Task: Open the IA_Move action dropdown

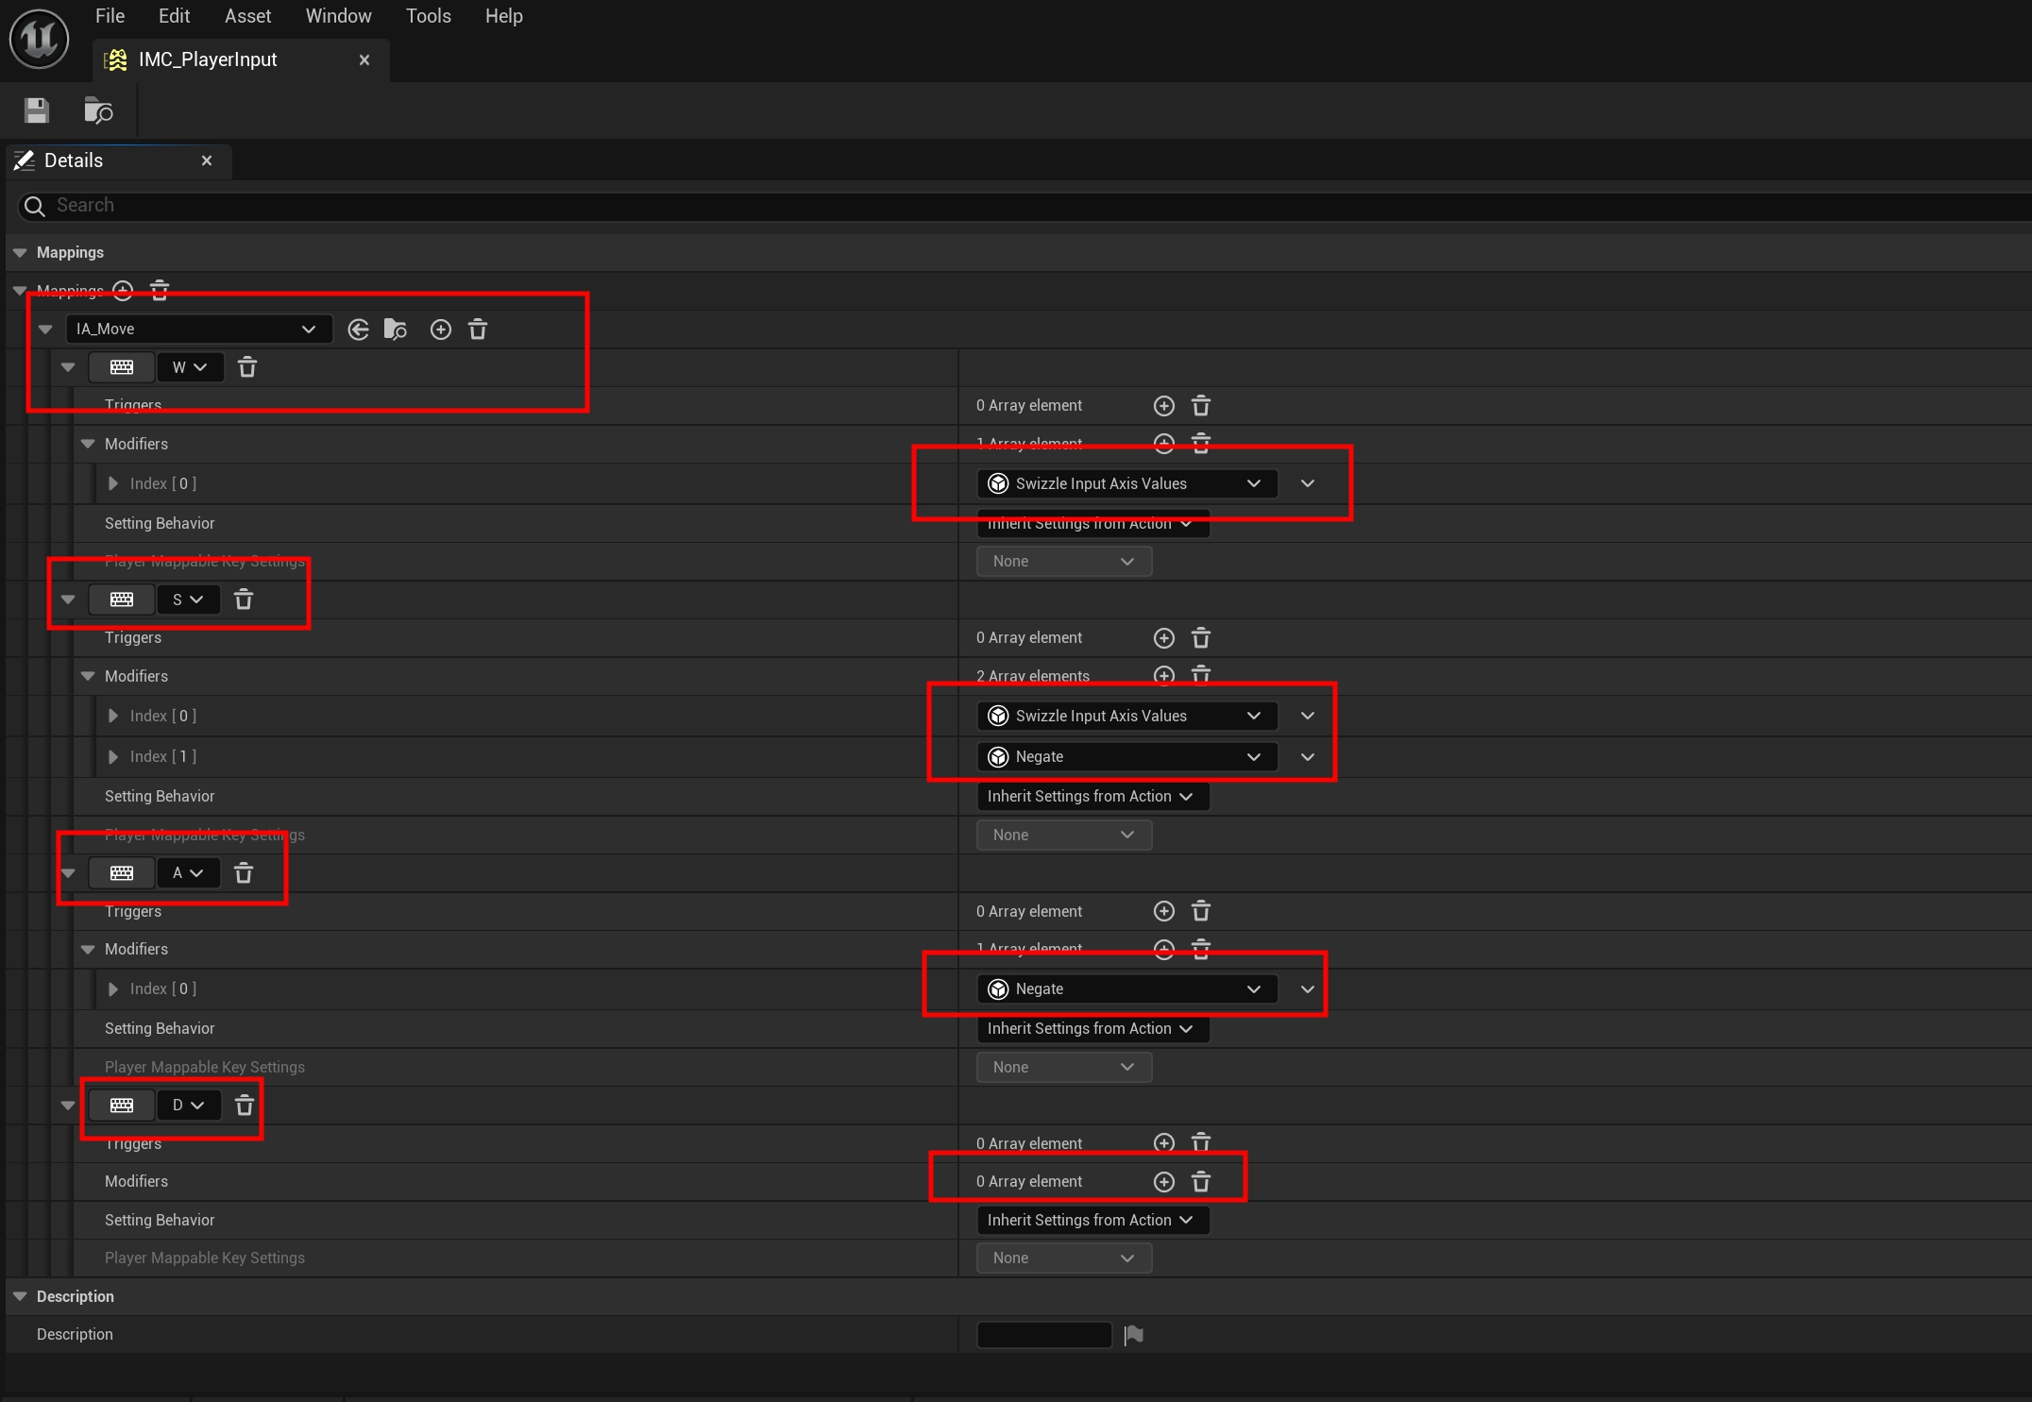Action: click(198, 329)
